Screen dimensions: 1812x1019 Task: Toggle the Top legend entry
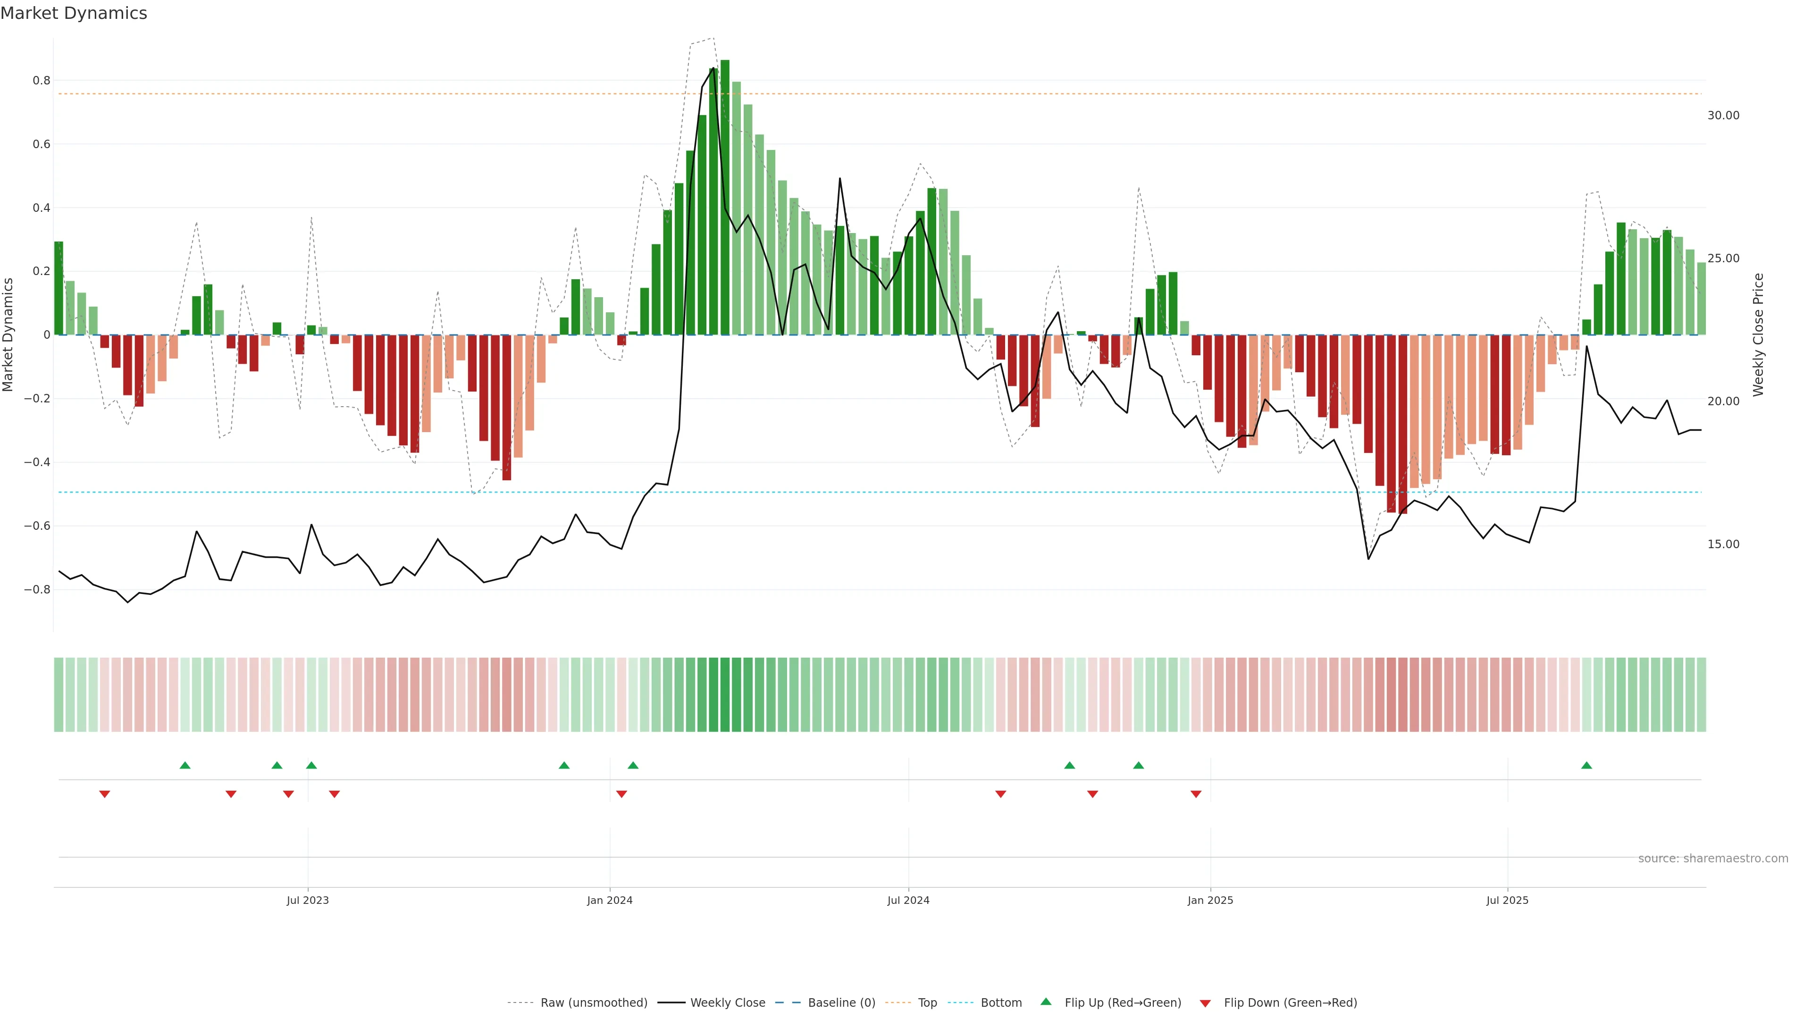pyautogui.click(x=927, y=1002)
